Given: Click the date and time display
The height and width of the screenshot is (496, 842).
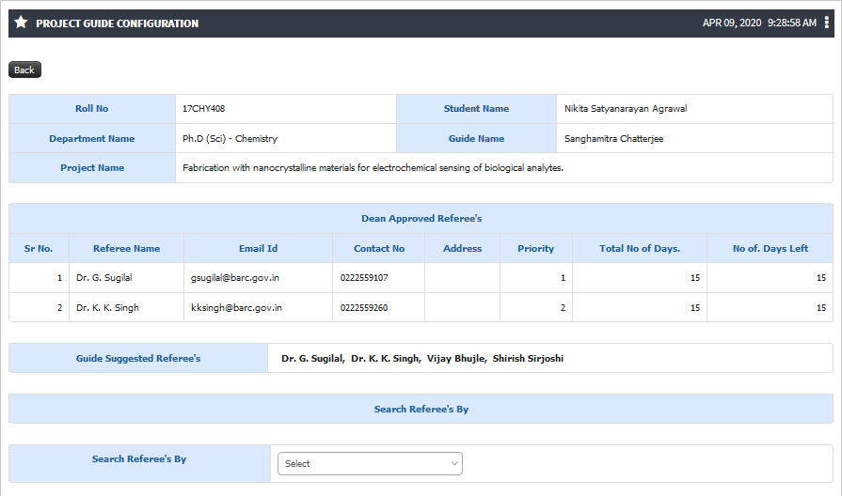Looking at the screenshot, I should (759, 23).
